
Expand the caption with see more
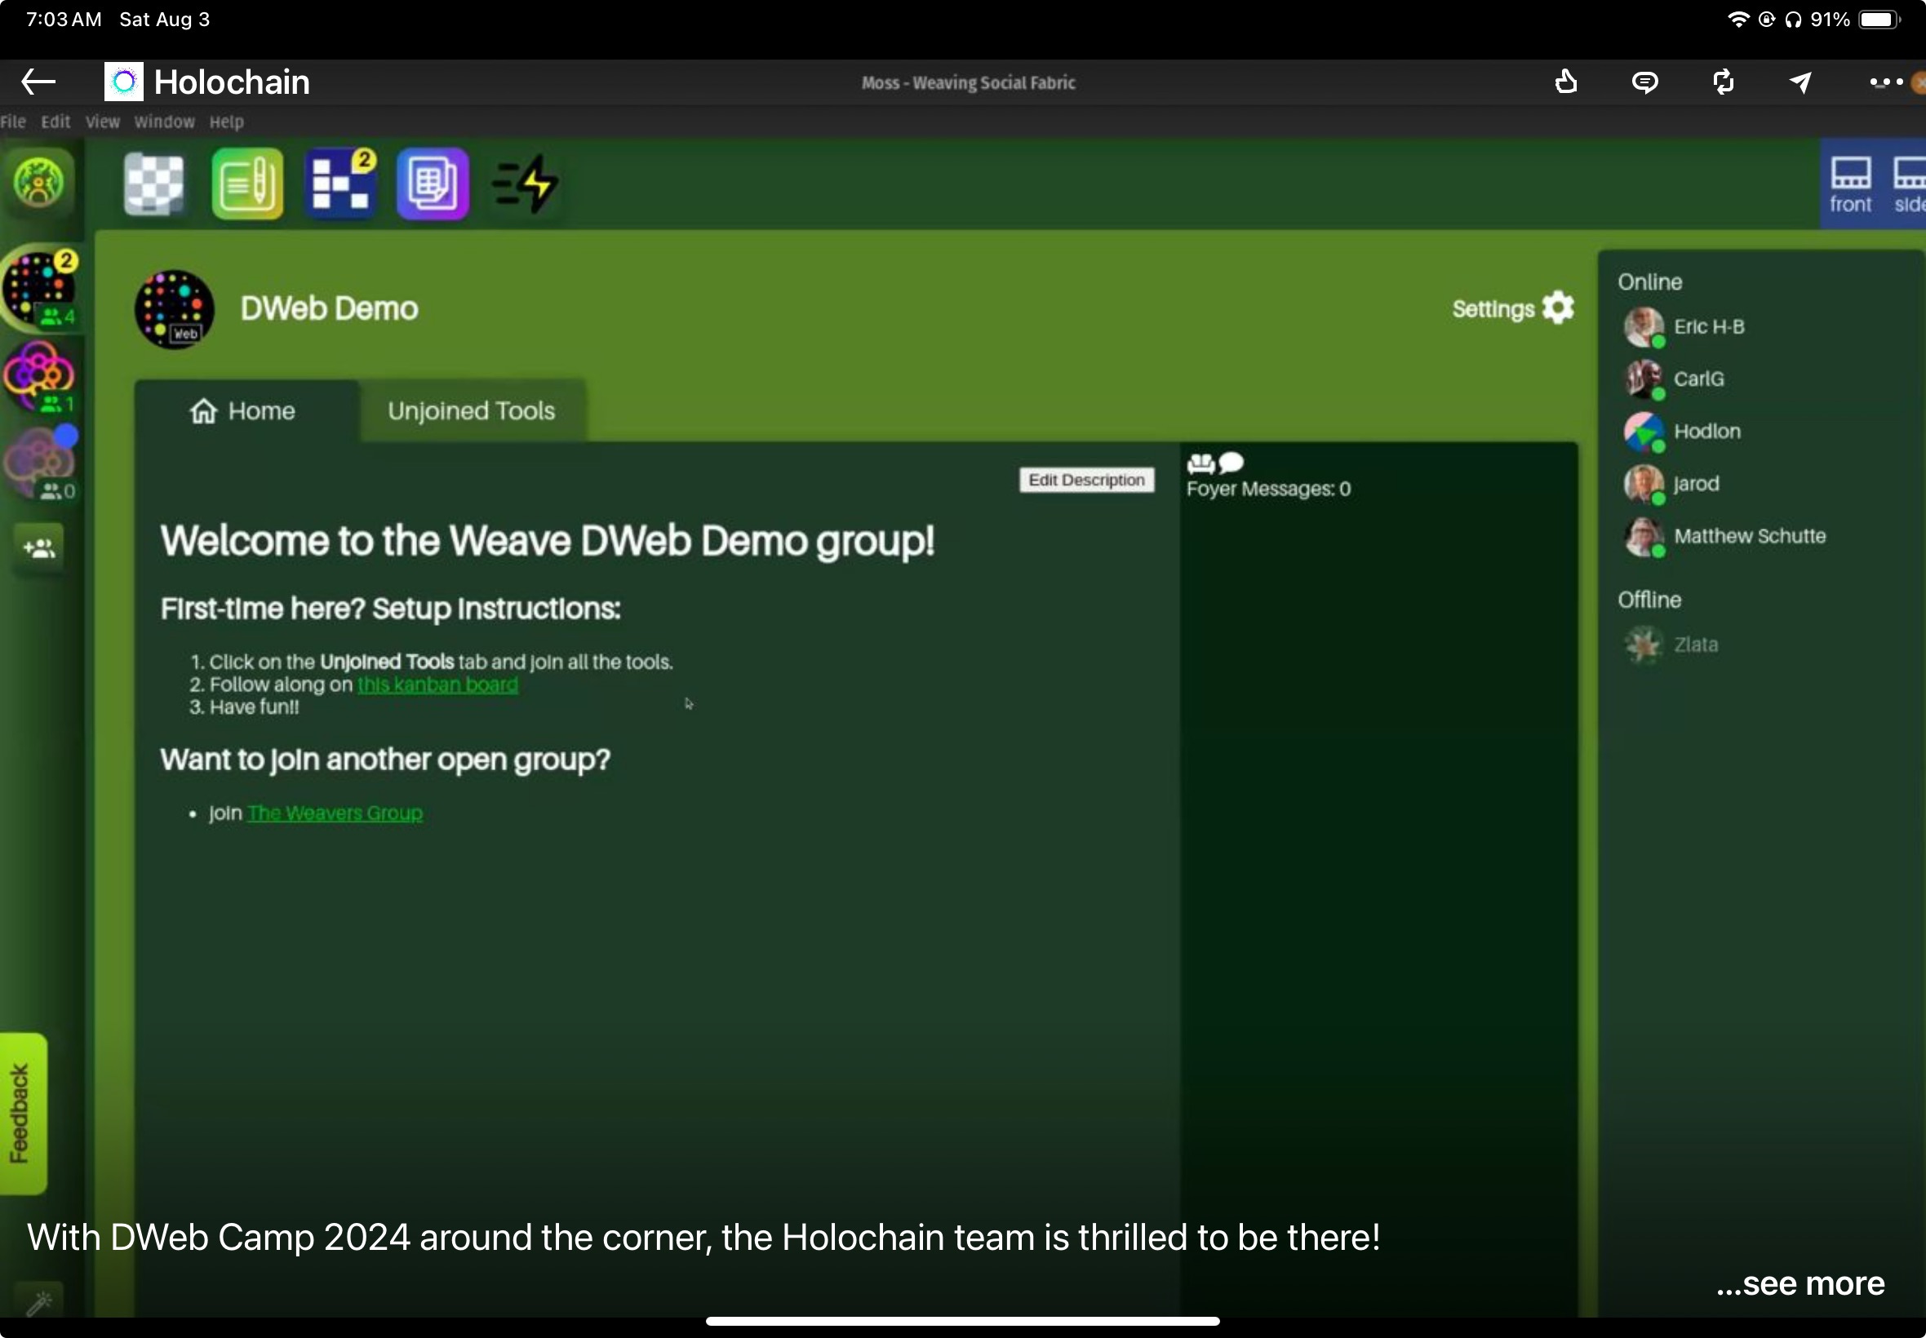(1800, 1283)
